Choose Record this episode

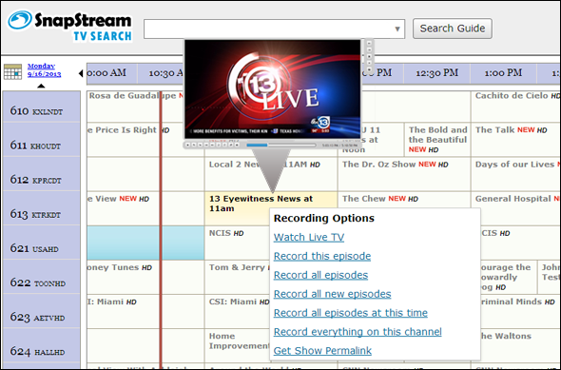tap(322, 256)
